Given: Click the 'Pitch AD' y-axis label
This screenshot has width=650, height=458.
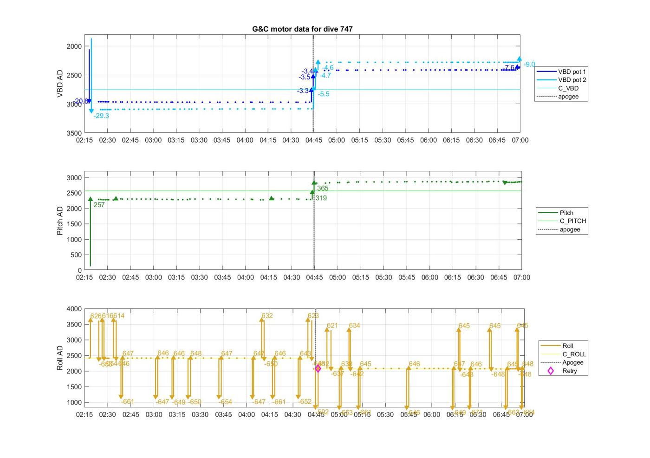Looking at the screenshot, I should coord(60,220).
